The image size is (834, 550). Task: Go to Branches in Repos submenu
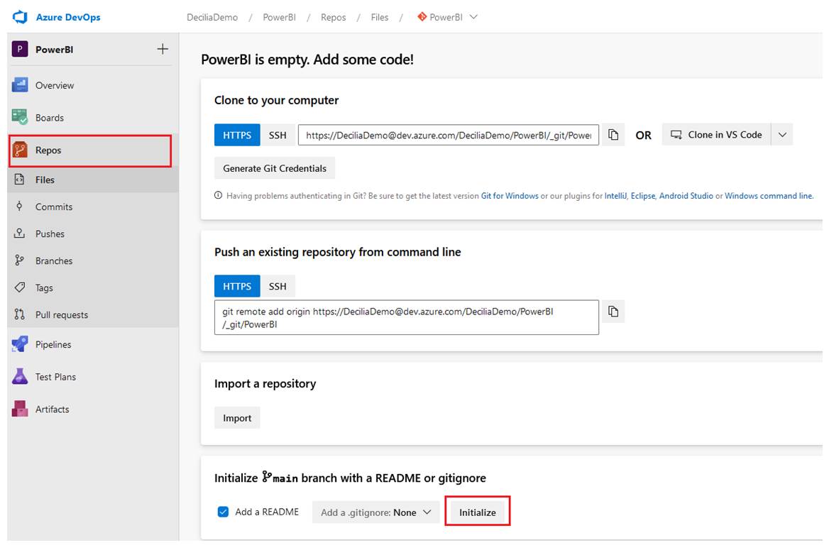92,260
